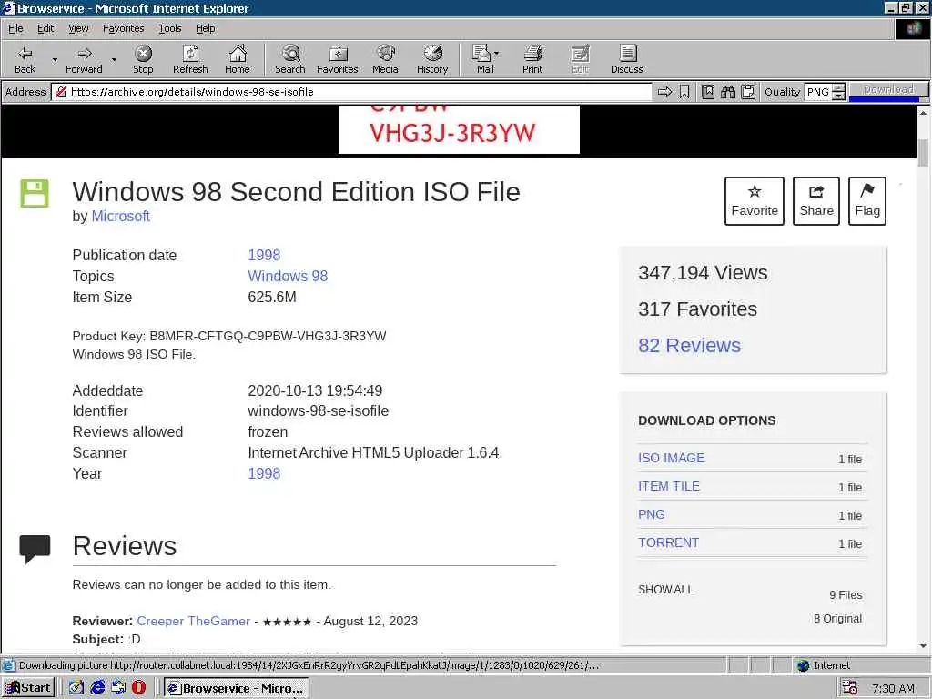Open the Year 1998 link
The image size is (932, 699).
(264, 473)
